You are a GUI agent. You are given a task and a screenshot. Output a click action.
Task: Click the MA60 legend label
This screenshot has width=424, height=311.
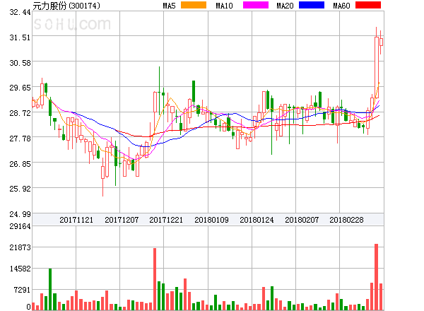(341, 6)
